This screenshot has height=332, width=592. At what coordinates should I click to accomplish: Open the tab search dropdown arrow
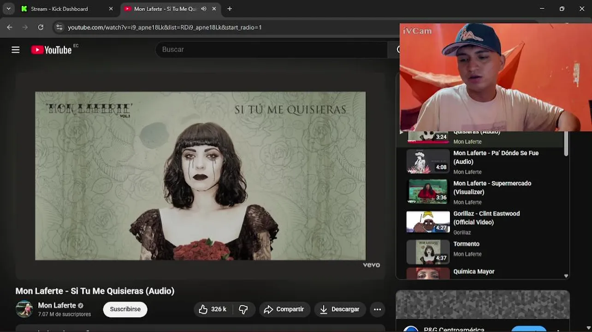tap(8, 9)
